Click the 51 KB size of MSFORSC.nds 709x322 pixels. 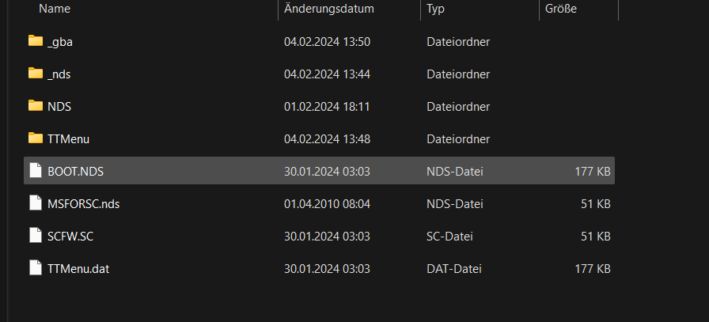[596, 204]
